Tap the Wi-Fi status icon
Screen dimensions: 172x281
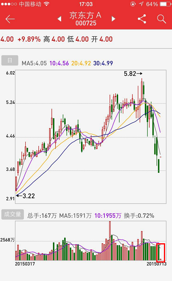click(47, 4)
